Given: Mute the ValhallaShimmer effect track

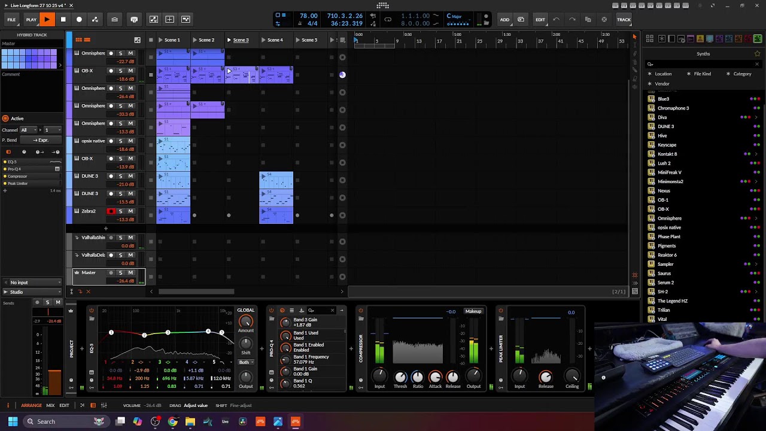Looking at the screenshot, I should click(x=130, y=238).
